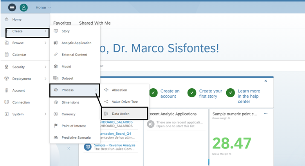
Task: Expand the Browse submenu chevron
Action: (x=45, y=43)
